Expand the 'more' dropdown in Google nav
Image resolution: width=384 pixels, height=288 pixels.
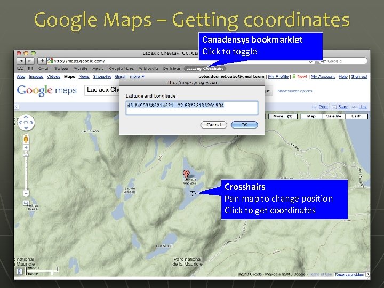[x=137, y=76]
